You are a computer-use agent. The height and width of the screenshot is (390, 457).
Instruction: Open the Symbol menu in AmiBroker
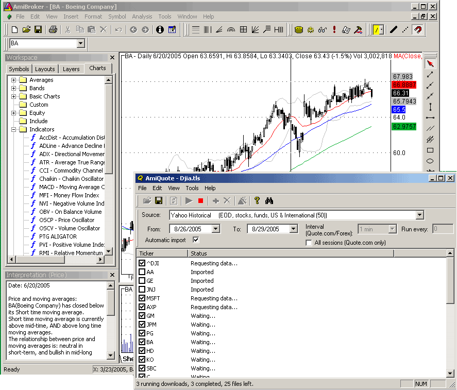(117, 16)
